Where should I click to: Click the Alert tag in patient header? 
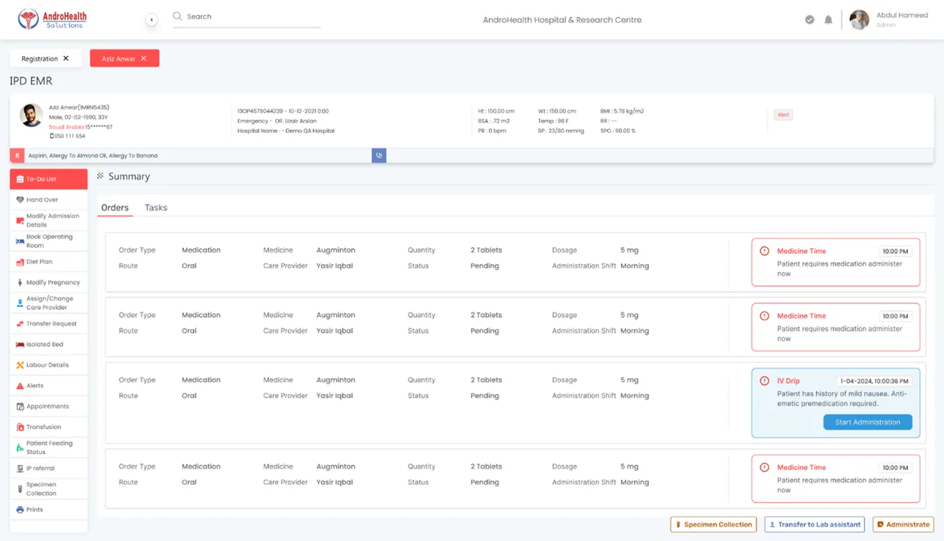pyautogui.click(x=783, y=114)
